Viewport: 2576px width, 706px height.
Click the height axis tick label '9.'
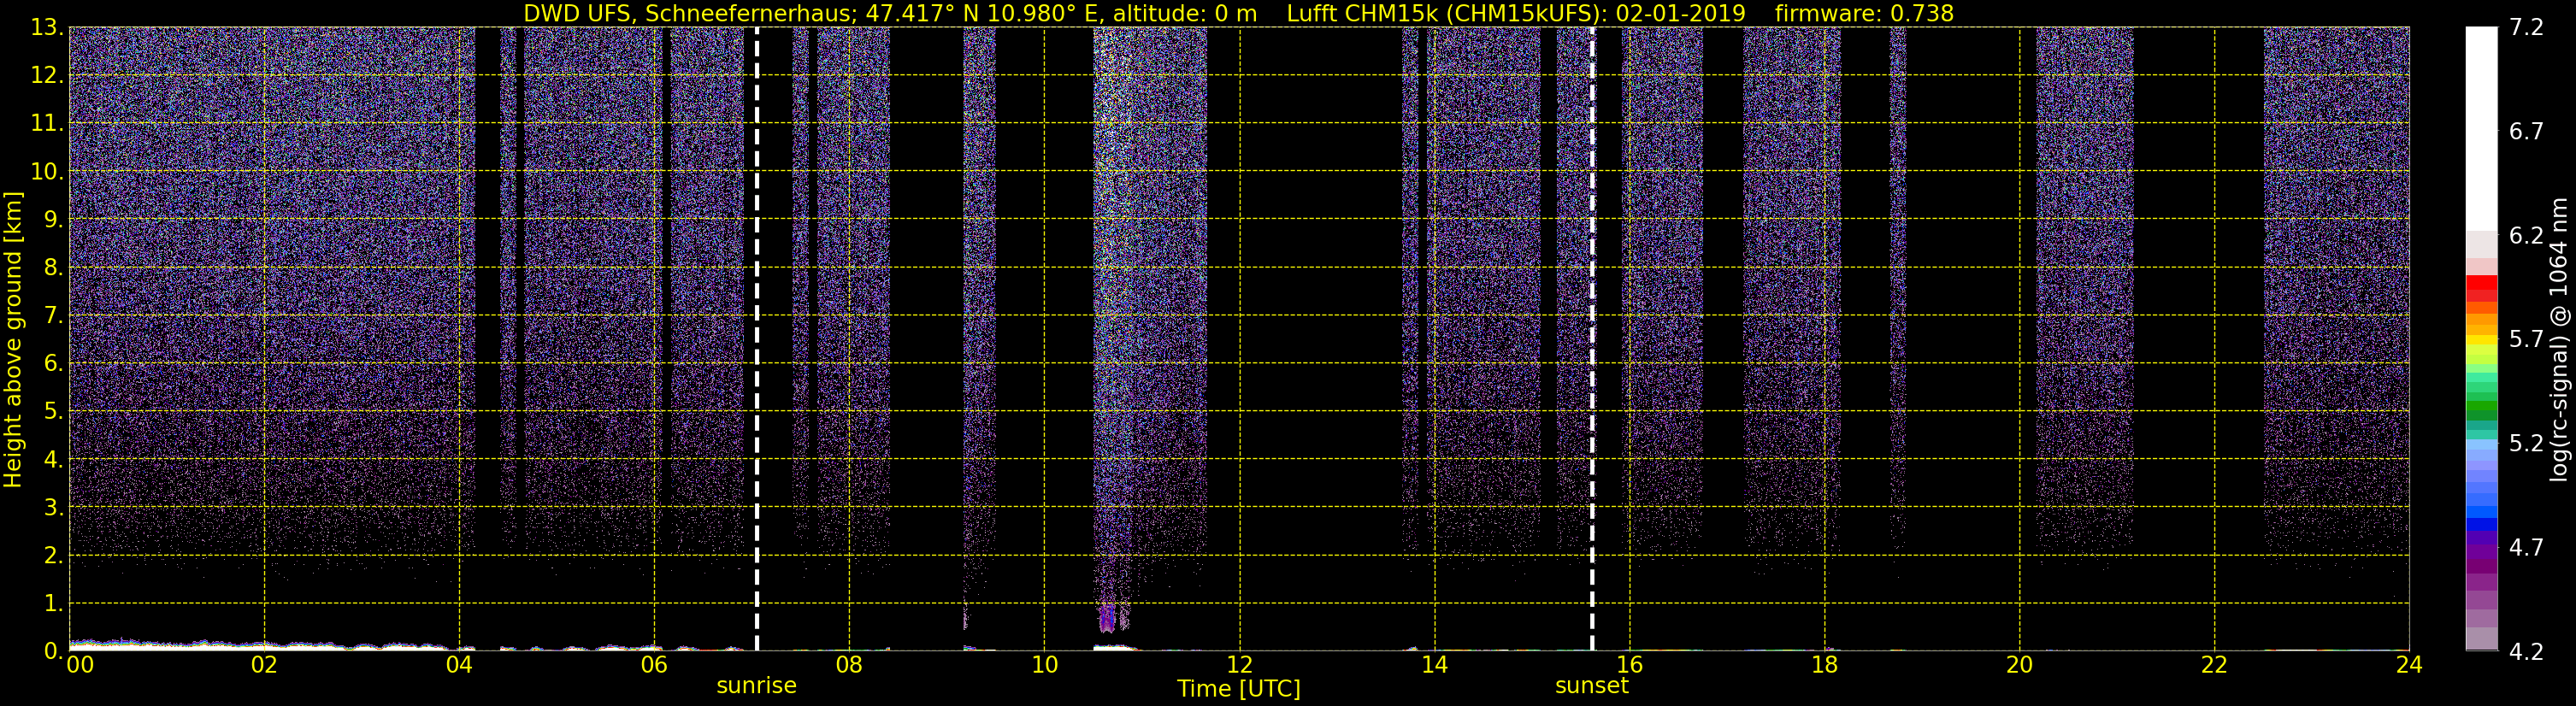(53, 219)
